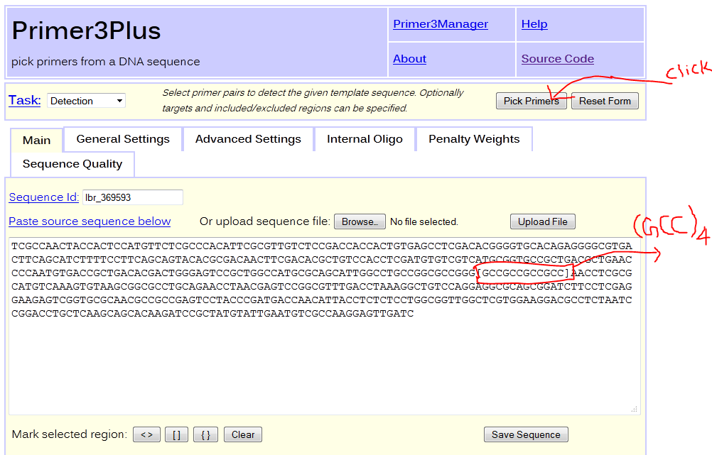Click the Sequence Id input field
712x455 pixels.
point(132,197)
